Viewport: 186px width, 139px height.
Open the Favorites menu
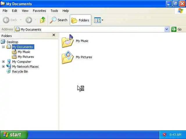(x=40, y=11)
